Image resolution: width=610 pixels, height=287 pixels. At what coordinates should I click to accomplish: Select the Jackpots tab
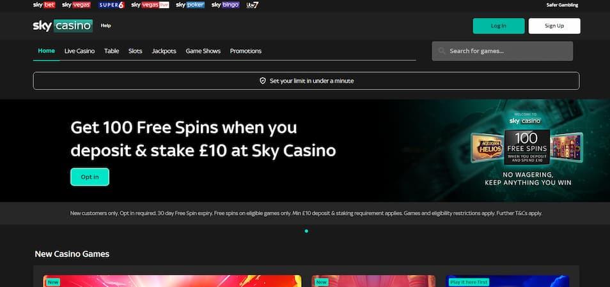164,51
